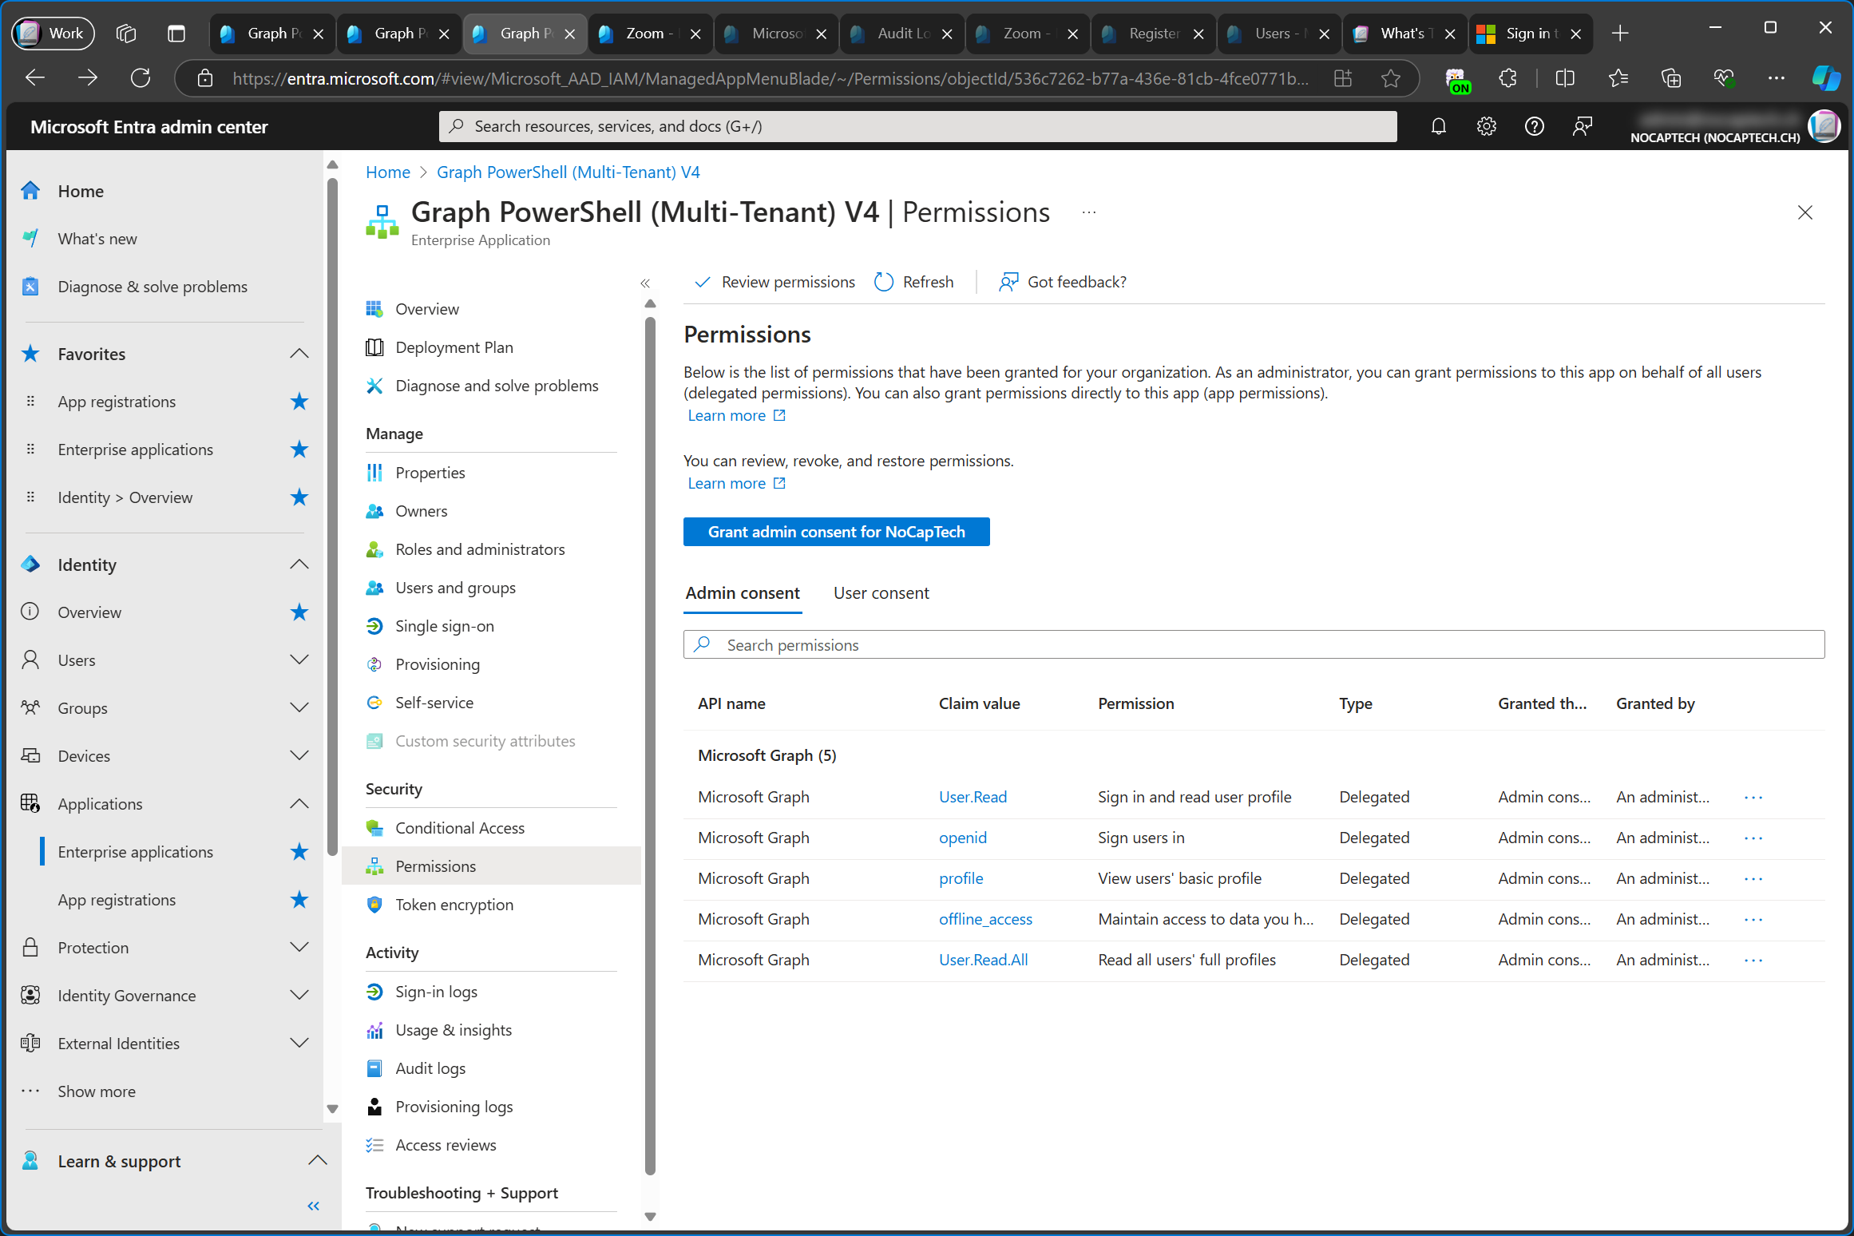Select the Admin consent tab

pyautogui.click(x=743, y=593)
